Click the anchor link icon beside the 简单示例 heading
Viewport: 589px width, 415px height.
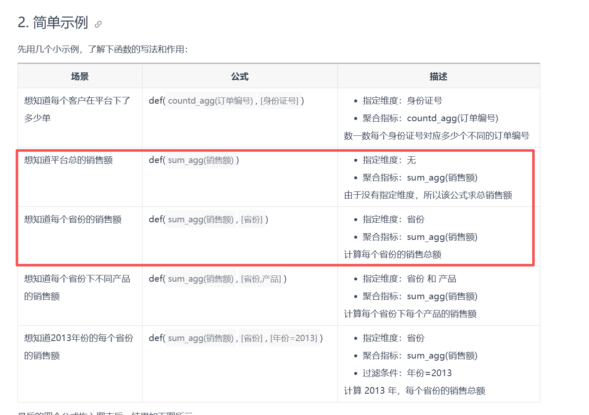[x=98, y=24]
